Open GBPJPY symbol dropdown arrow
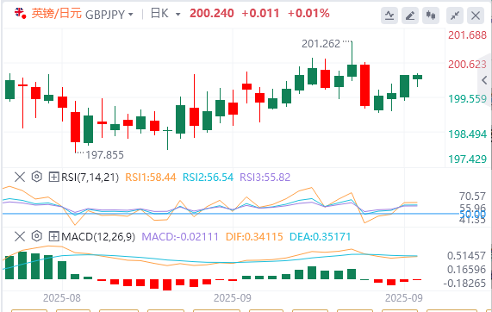 click(131, 15)
